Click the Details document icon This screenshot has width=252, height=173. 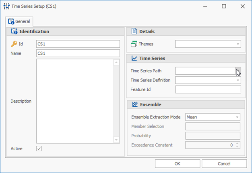pyautogui.click(x=134, y=31)
